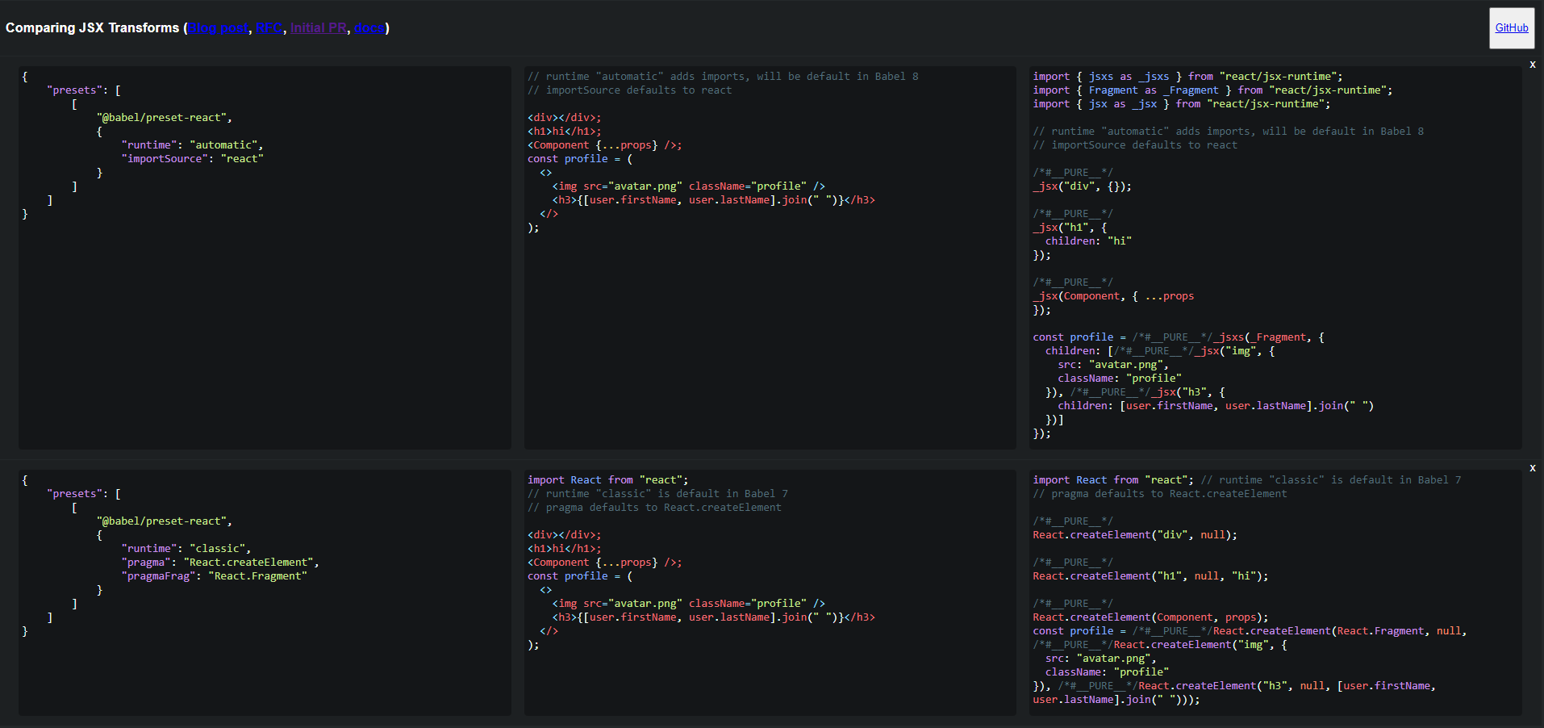The height and width of the screenshot is (728, 1544).
Task: Click the children: "hi" output line
Action: coord(1089,241)
